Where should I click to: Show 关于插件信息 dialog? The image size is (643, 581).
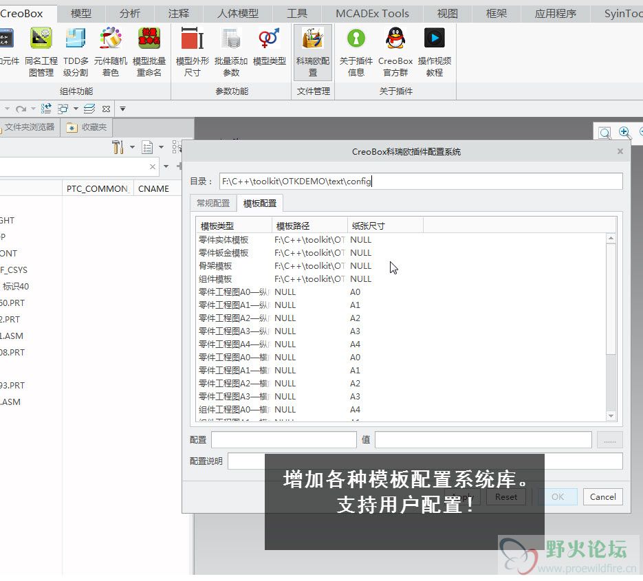[x=356, y=52]
